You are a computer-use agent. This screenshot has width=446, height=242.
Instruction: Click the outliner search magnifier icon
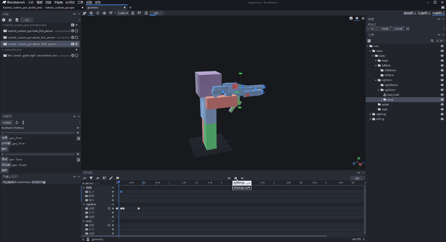[432, 41]
